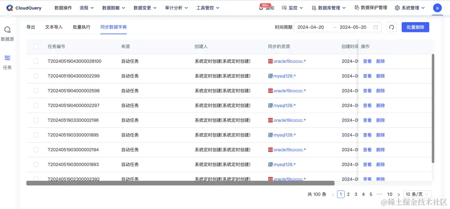450x209 pixels.
Task: Open the calendar icon in date range picker
Action: pyautogui.click(x=376, y=27)
